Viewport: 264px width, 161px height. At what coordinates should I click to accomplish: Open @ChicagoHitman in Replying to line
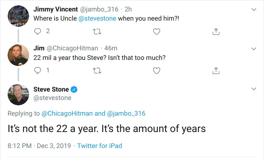[67, 113]
